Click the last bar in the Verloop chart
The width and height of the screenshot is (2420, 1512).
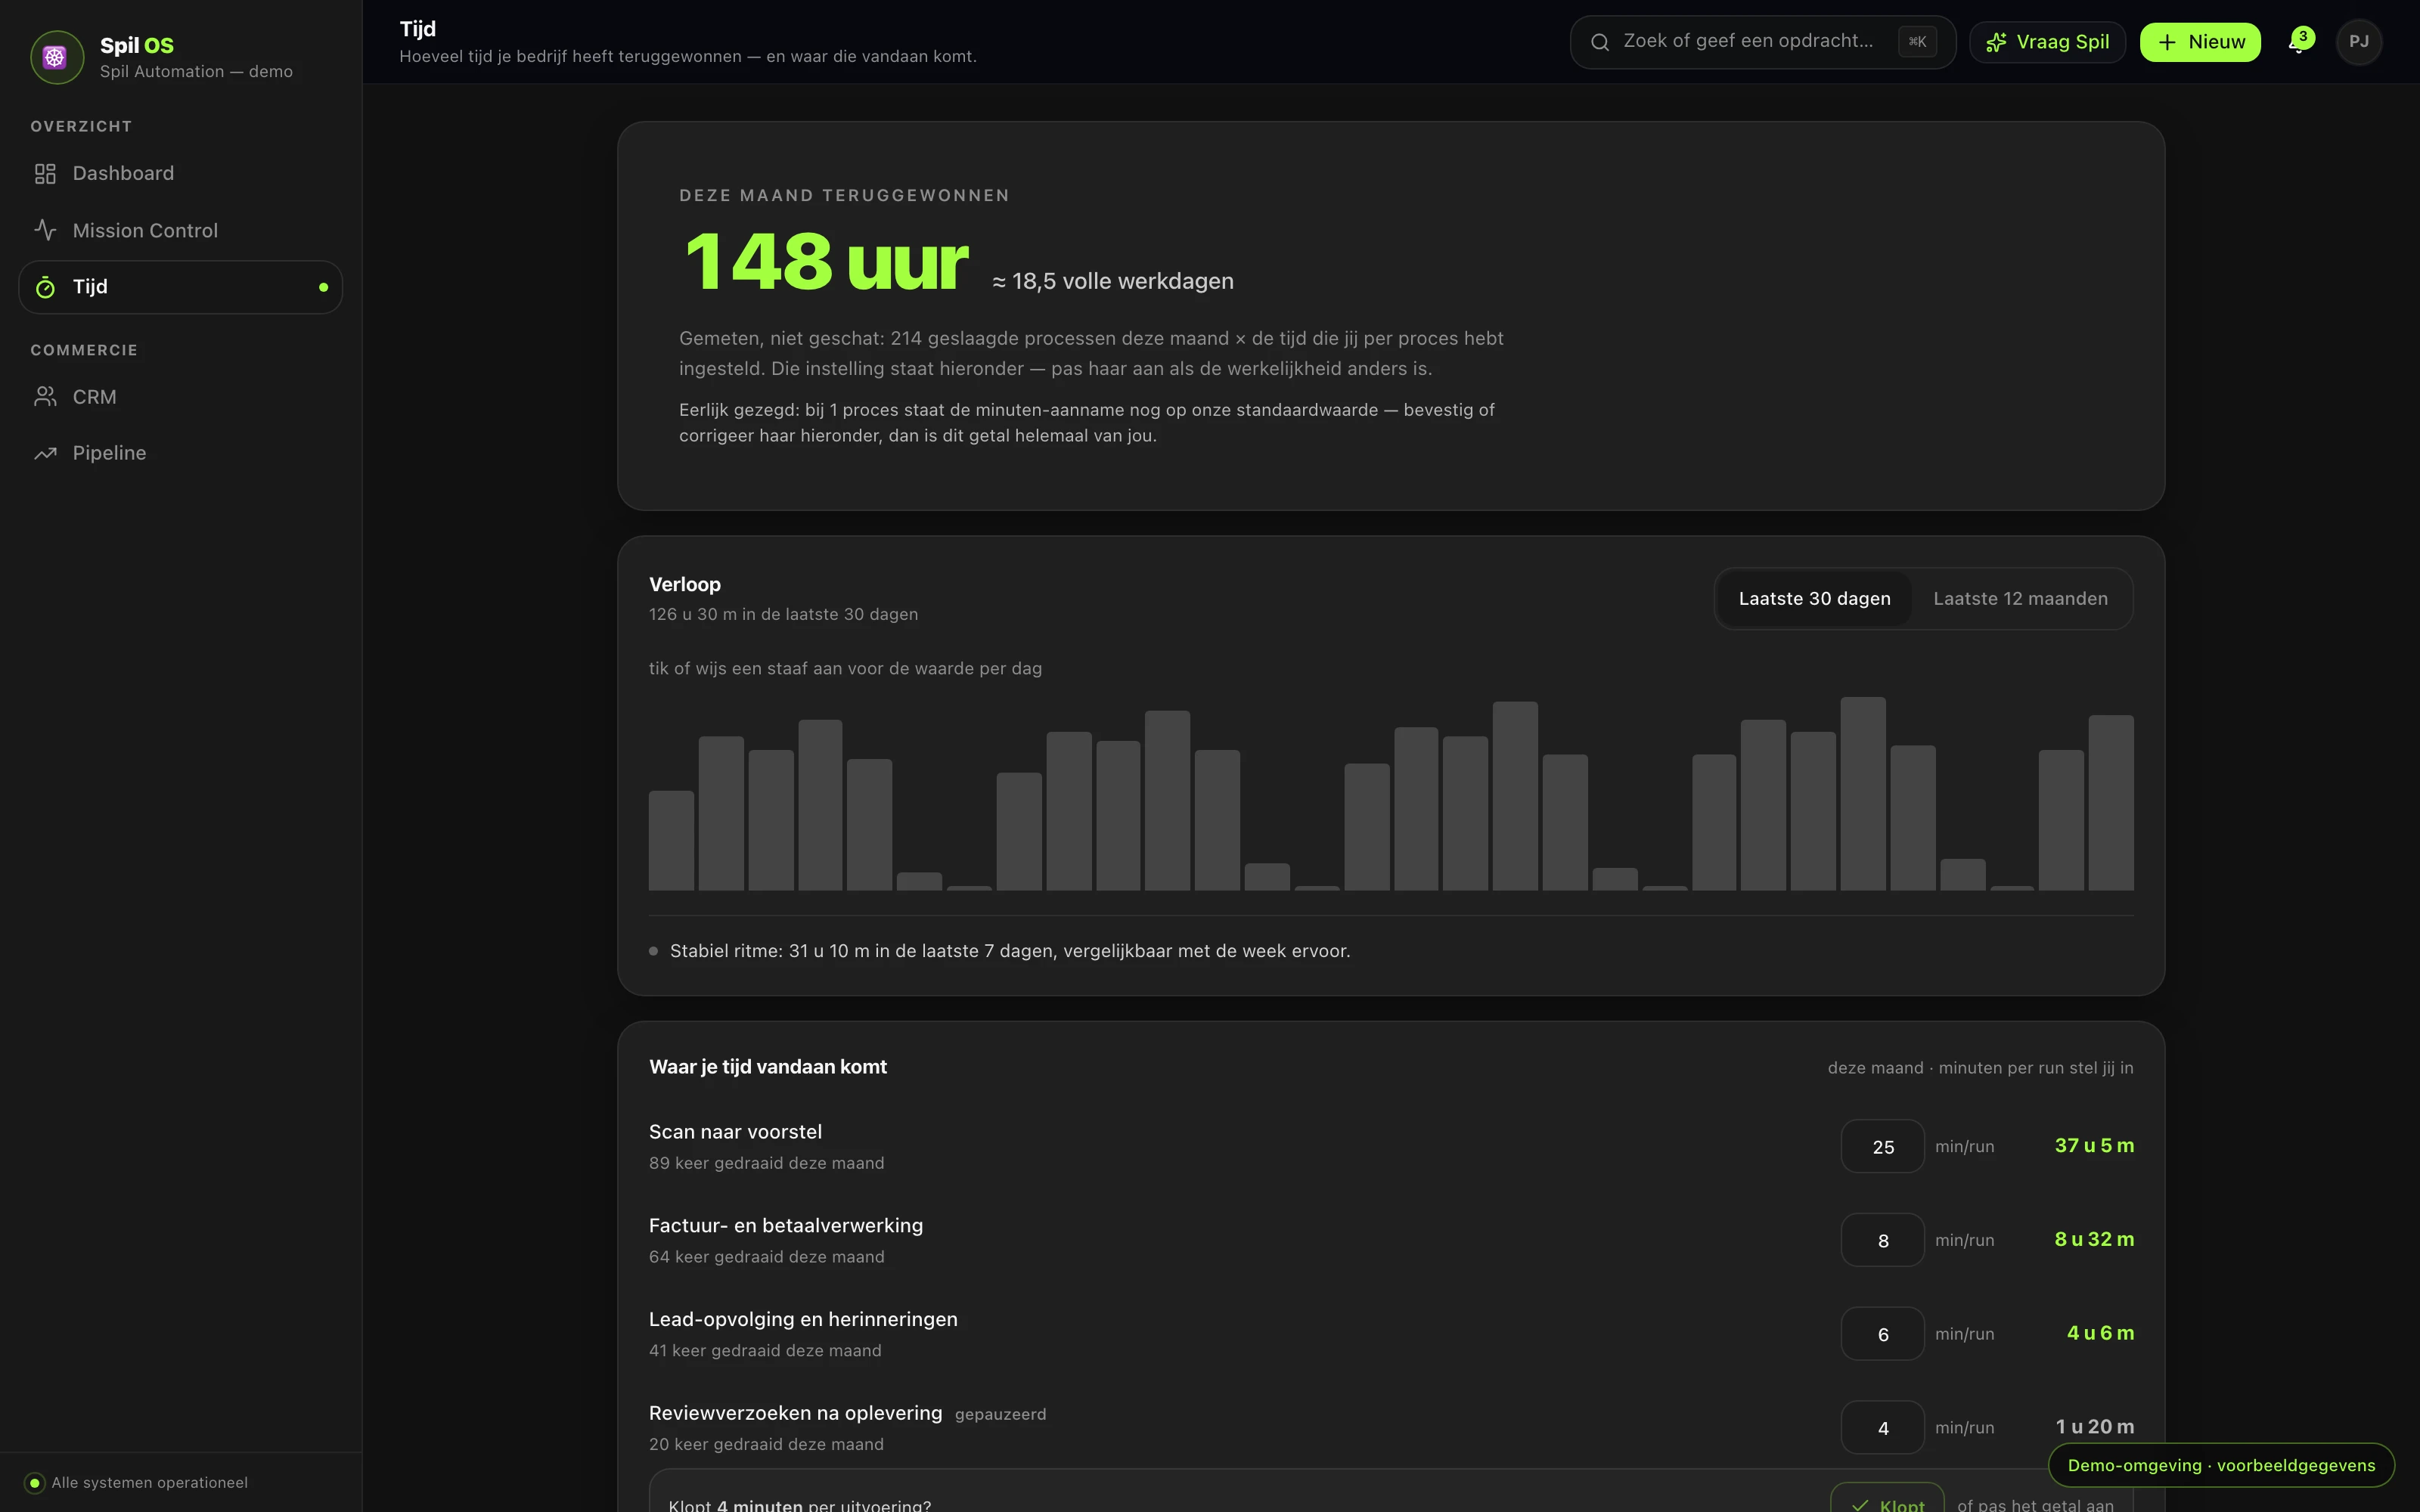(2111, 802)
